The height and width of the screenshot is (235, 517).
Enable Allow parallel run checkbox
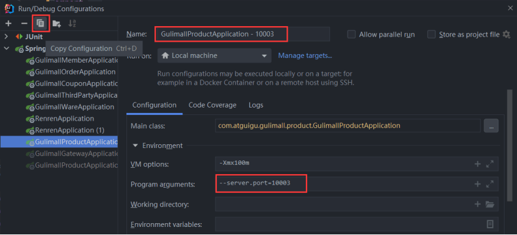coord(351,35)
